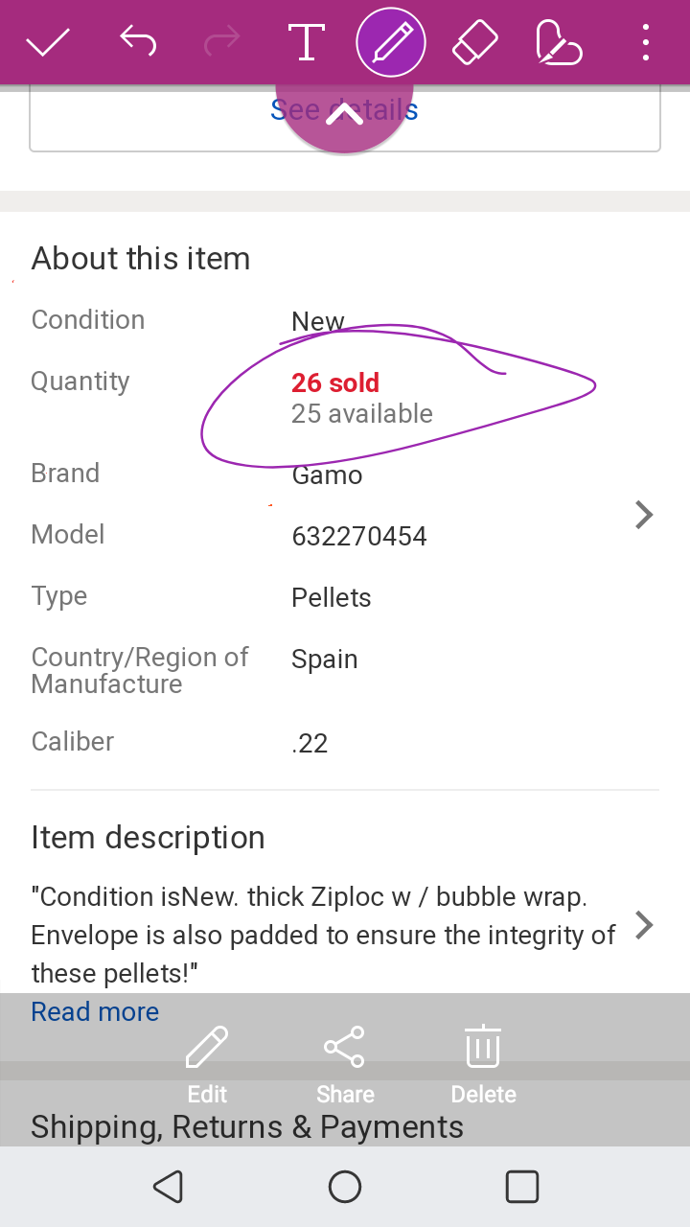Open the See details link
This screenshot has height=1227, width=690.
(x=344, y=110)
